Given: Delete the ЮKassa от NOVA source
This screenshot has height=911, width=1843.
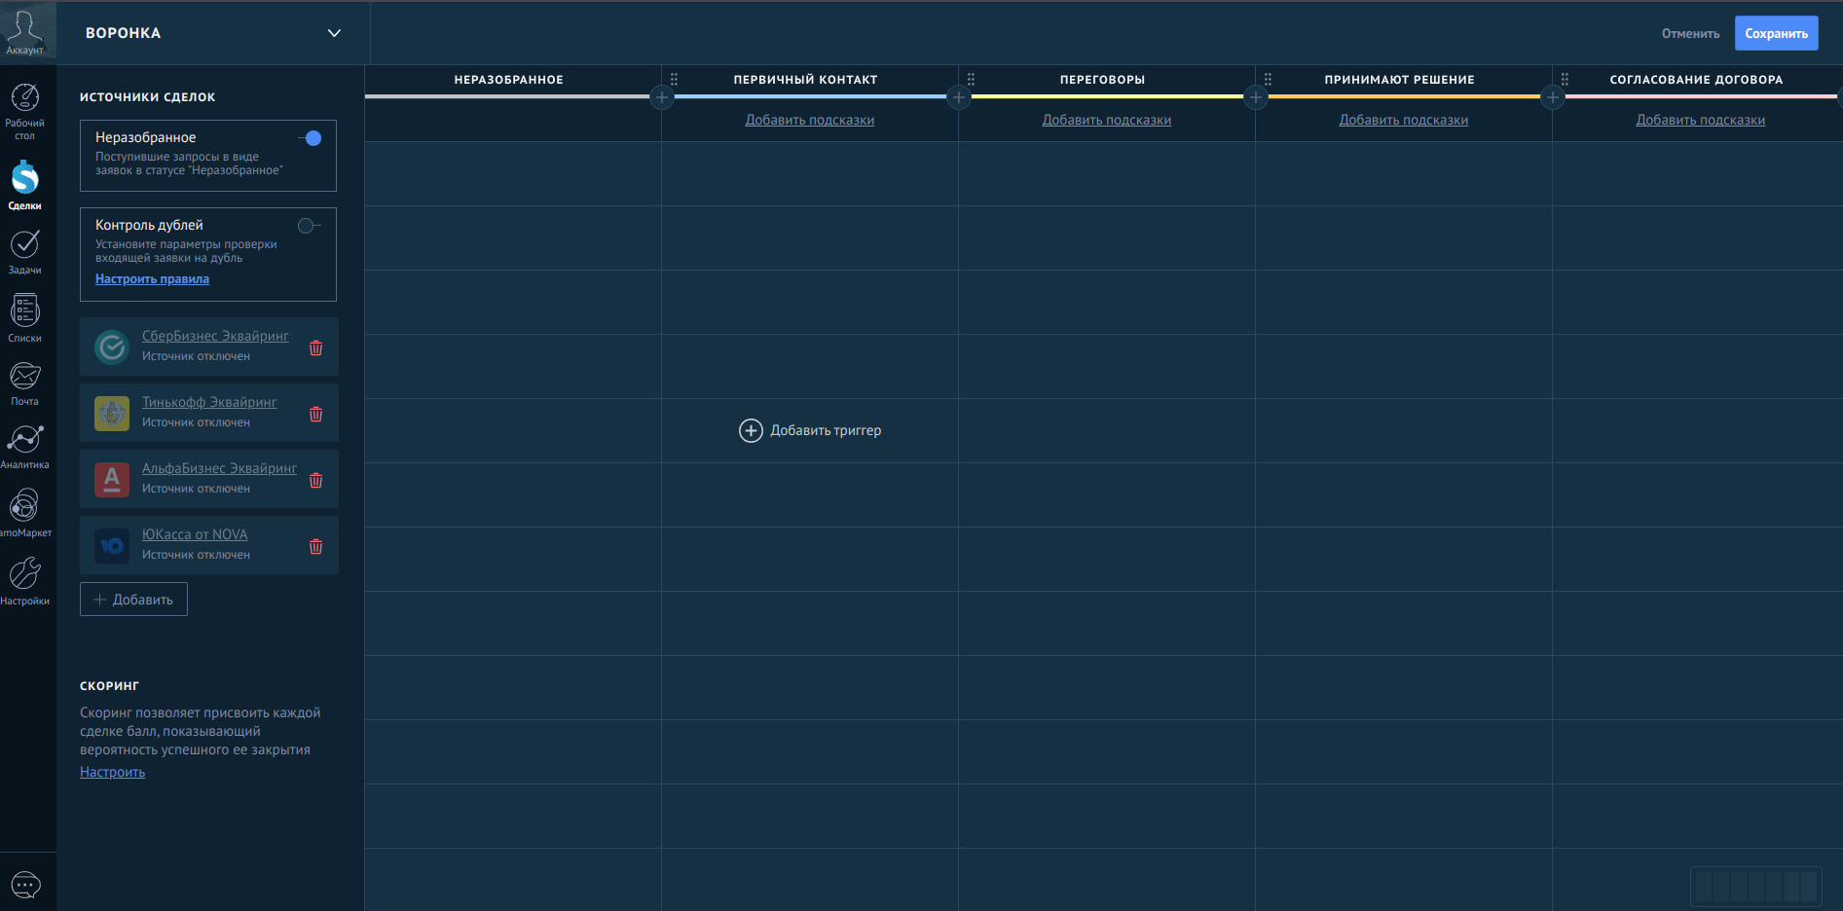Looking at the screenshot, I should pyautogui.click(x=315, y=546).
